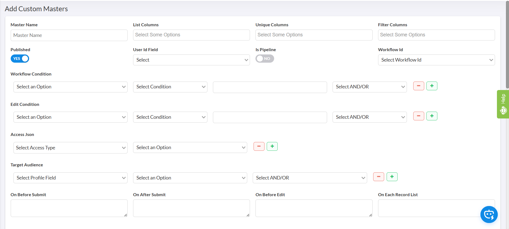Remove the Edit Condition row with minus icon
This screenshot has width=509, height=229.
pos(418,116)
